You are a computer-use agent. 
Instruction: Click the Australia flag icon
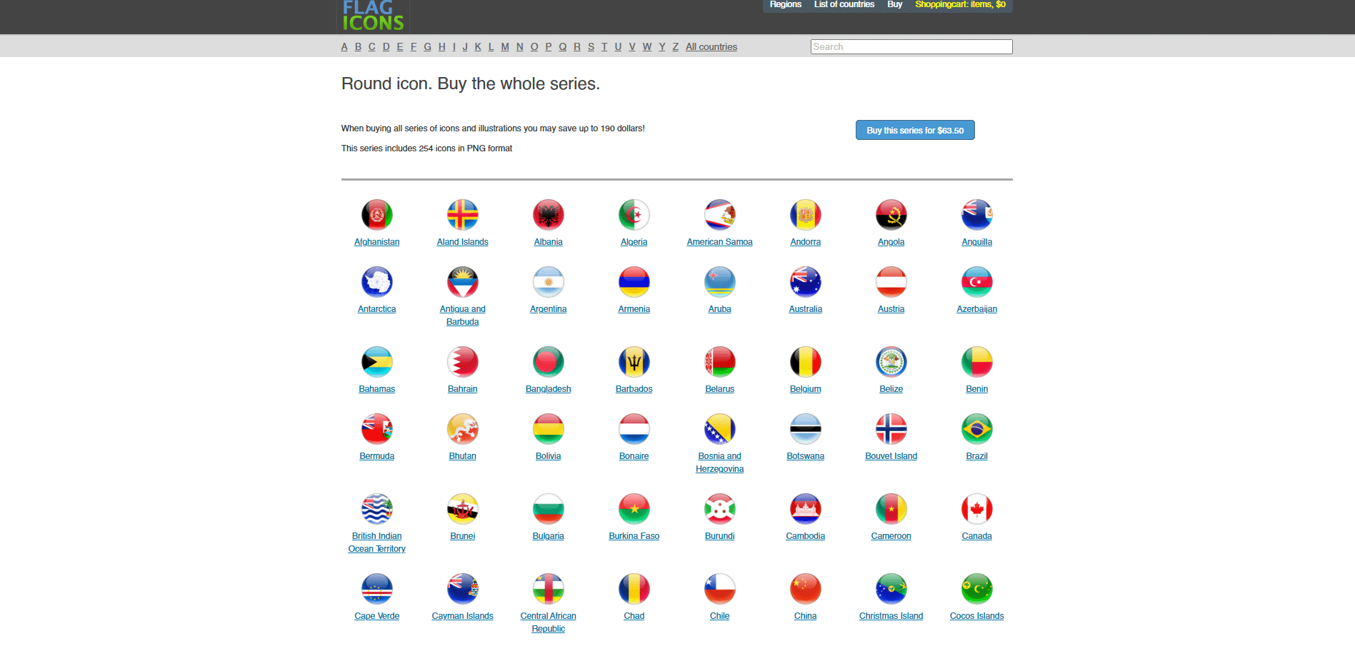[x=806, y=282]
